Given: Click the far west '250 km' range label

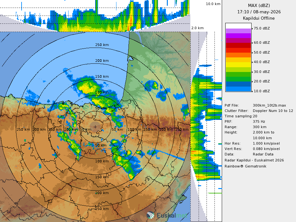Looking at the screenshot, I should pyautogui.click(x=23, y=129).
